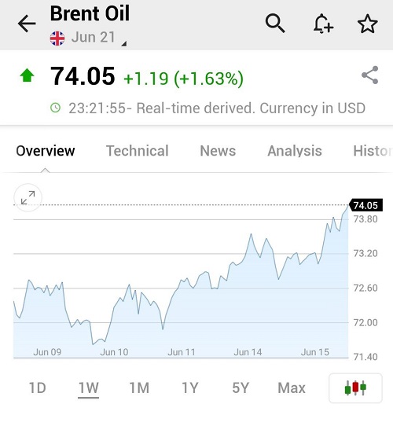
Task: Show the Max chart range
Action: click(x=292, y=387)
